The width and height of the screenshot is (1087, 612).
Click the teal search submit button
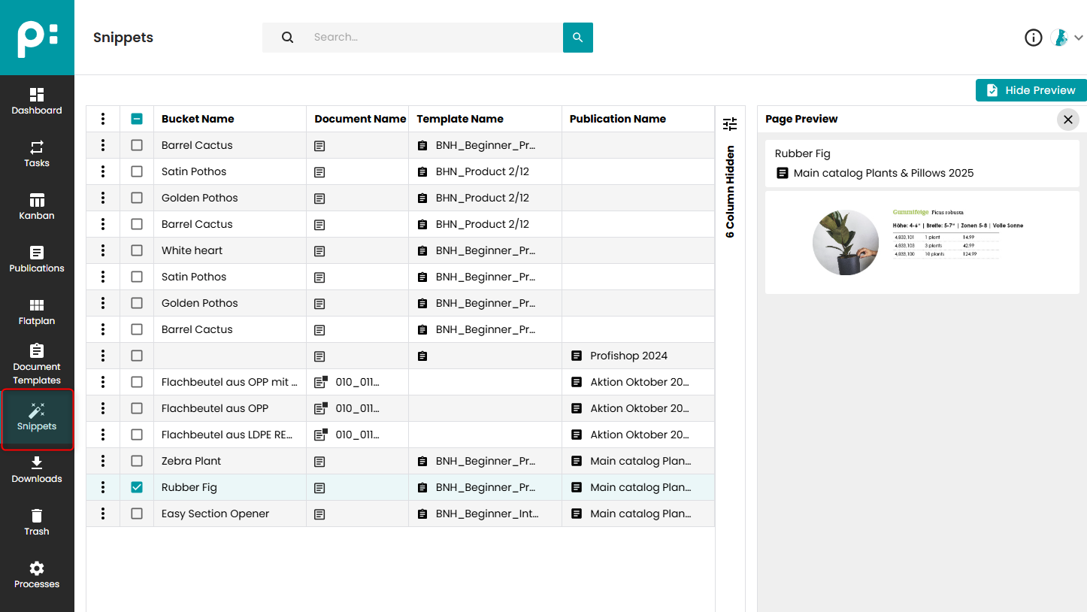pos(577,37)
